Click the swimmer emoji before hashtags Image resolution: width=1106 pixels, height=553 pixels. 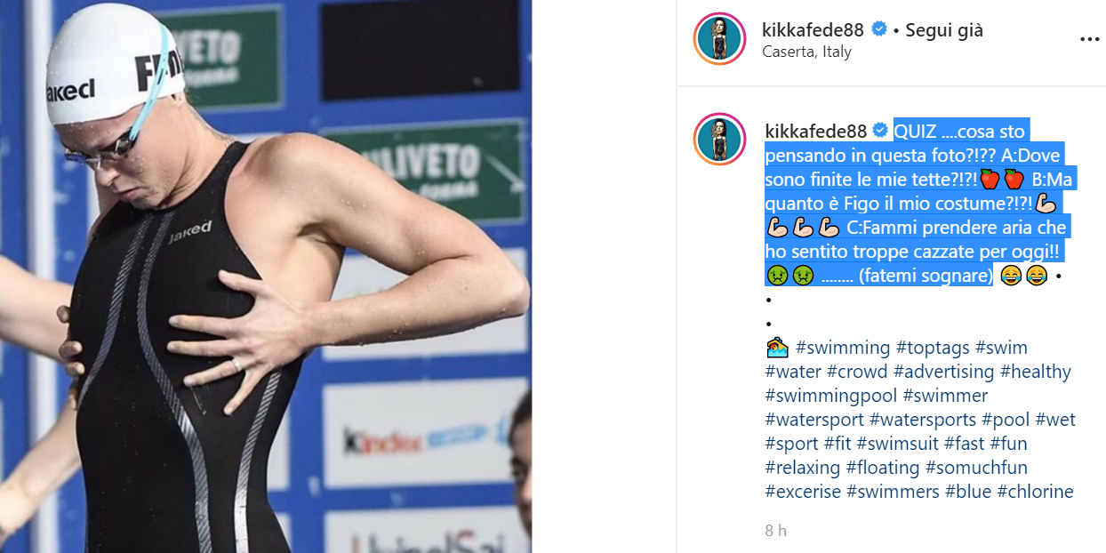pyautogui.click(x=776, y=348)
